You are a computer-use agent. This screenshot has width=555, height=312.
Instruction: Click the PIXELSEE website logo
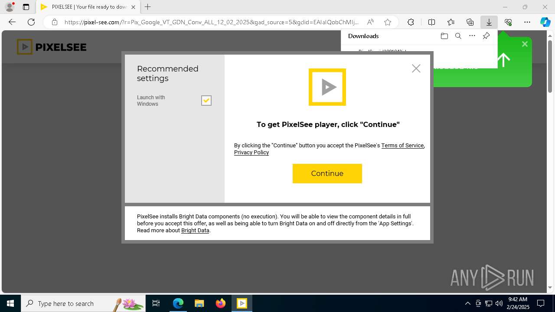click(52, 47)
